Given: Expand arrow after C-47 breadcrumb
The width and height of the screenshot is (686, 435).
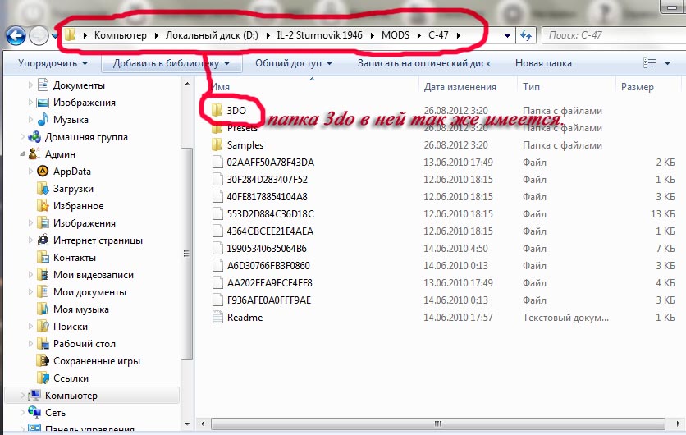Looking at the screenshot, I should pyautogui.click(x=459, y=36).
